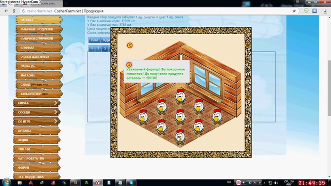Click the red A taskbar icon
Image resolution: width=331 pixels, height=186 pixels.
tap(31, 182)
